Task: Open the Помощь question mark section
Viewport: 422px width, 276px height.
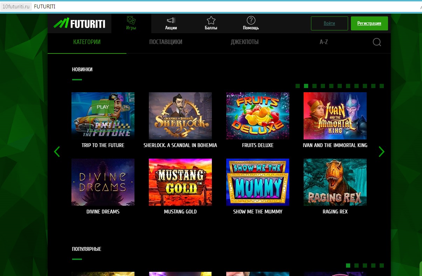Action: point(251,23)
